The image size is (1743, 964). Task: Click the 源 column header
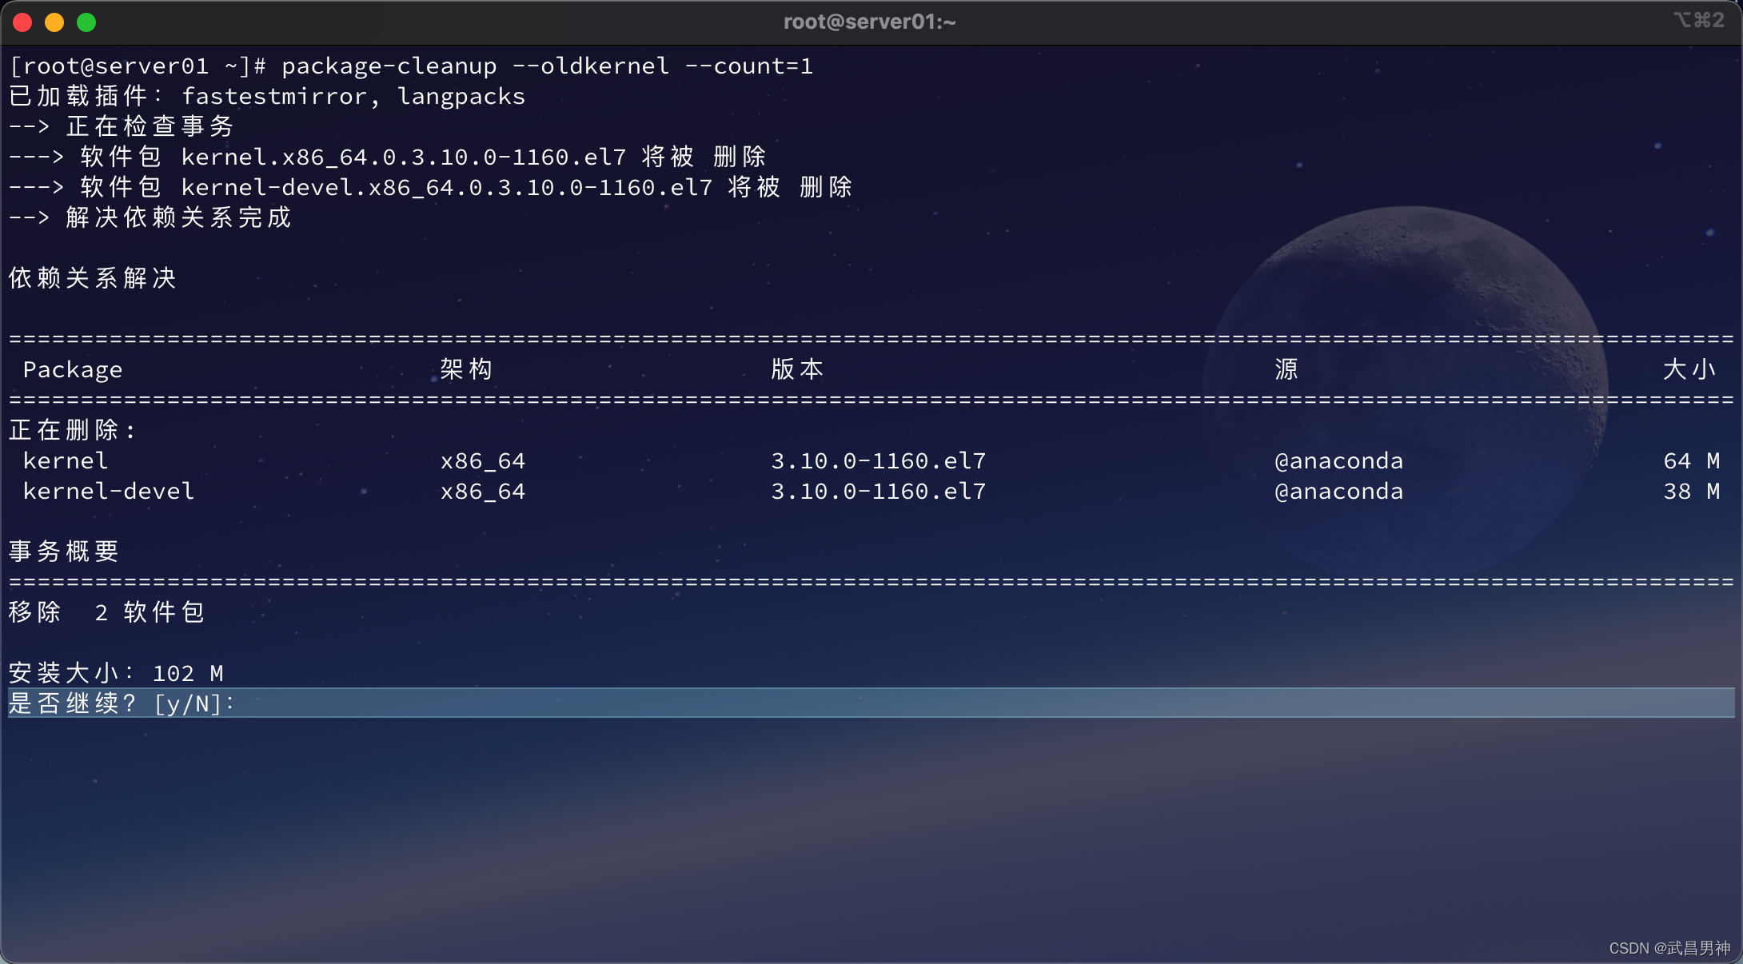[x=1286, y=369]
